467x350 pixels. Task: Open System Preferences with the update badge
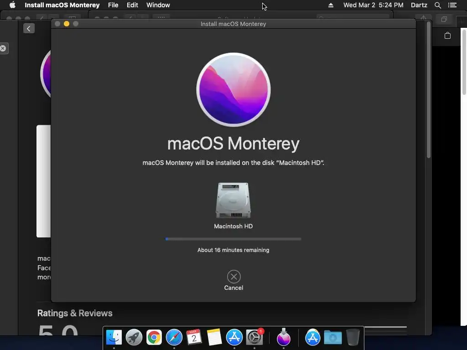(x=254, y=337)
